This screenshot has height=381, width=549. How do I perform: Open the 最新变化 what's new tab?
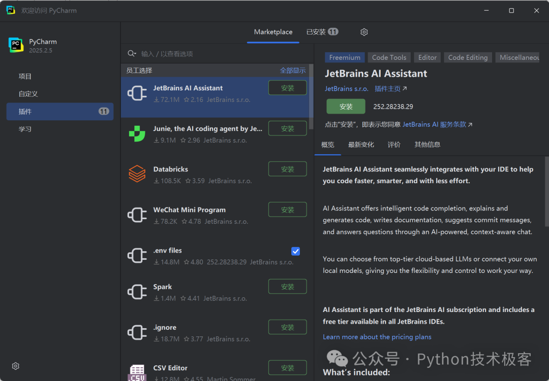coord(361,145)
